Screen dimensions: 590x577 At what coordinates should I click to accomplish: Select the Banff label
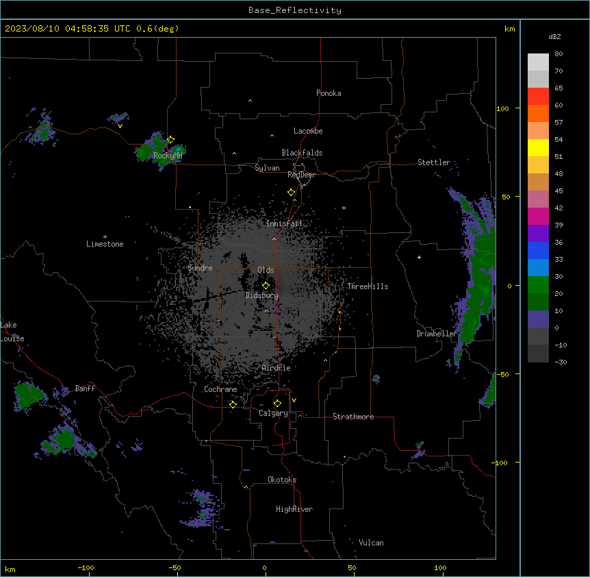pos(85,389)
